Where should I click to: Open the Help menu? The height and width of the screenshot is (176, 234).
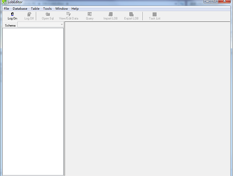coord(75,9)
